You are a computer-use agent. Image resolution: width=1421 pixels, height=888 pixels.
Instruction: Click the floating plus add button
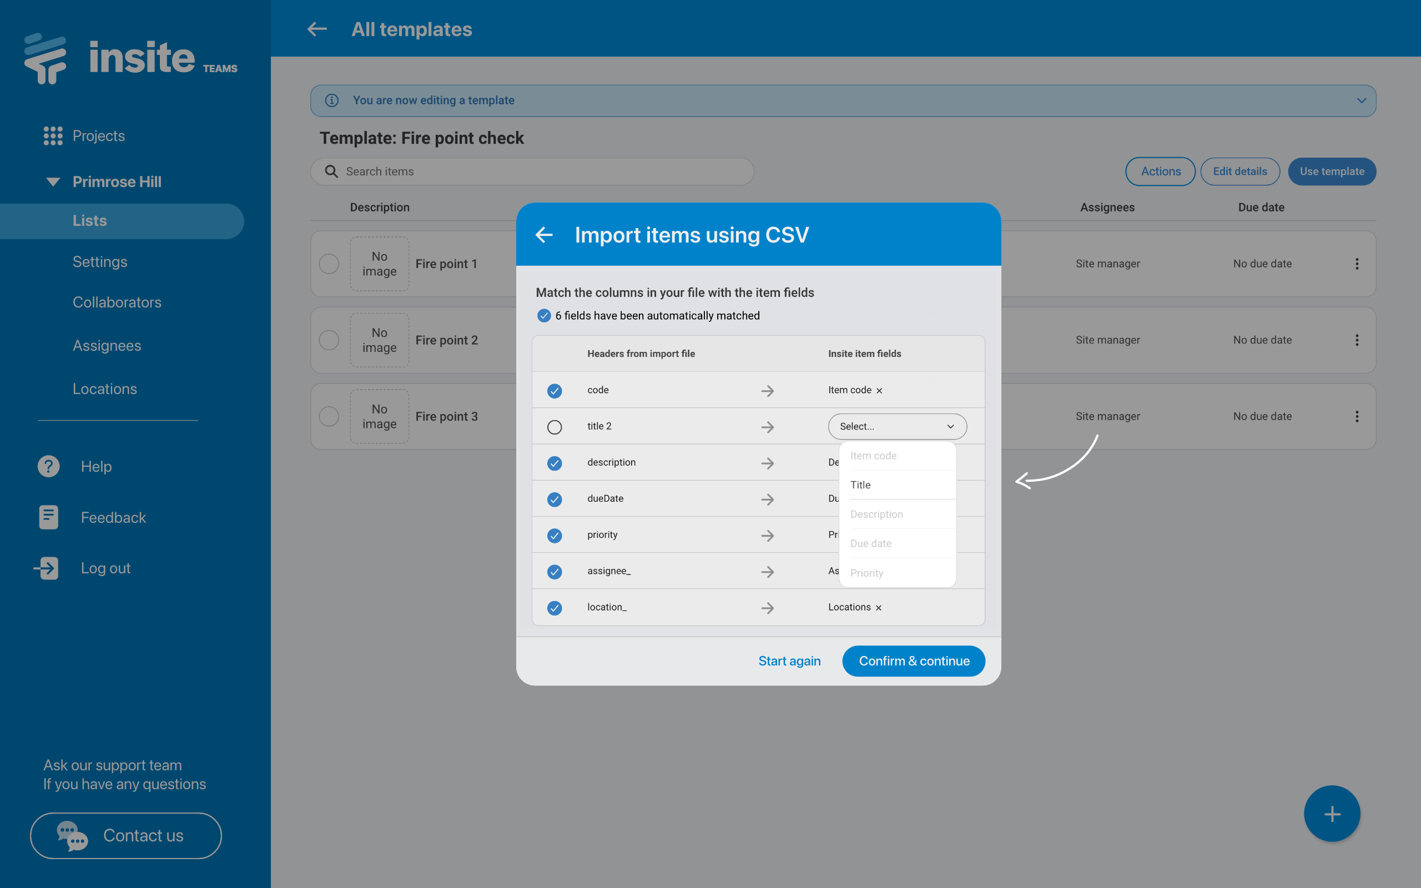[x=1332, y=814]
